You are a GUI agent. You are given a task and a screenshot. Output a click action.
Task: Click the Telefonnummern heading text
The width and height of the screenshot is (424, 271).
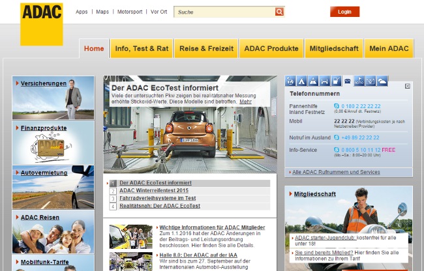[314, 94]
